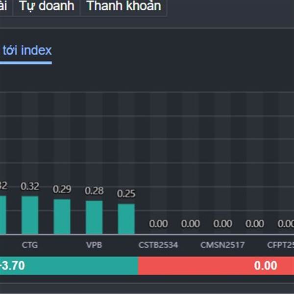Click the partially visible teal bar at left edge
This screenshot has height=294, width=294.
(2, 215)
